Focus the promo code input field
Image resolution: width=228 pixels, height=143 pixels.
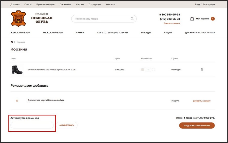coord(32,125)
